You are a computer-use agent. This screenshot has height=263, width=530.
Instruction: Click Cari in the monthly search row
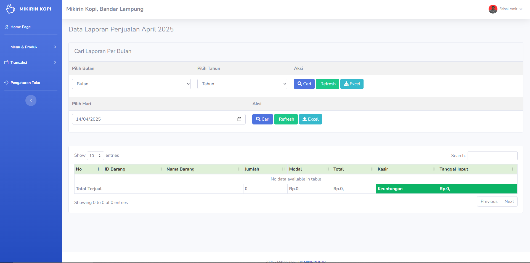click(304, 84)
